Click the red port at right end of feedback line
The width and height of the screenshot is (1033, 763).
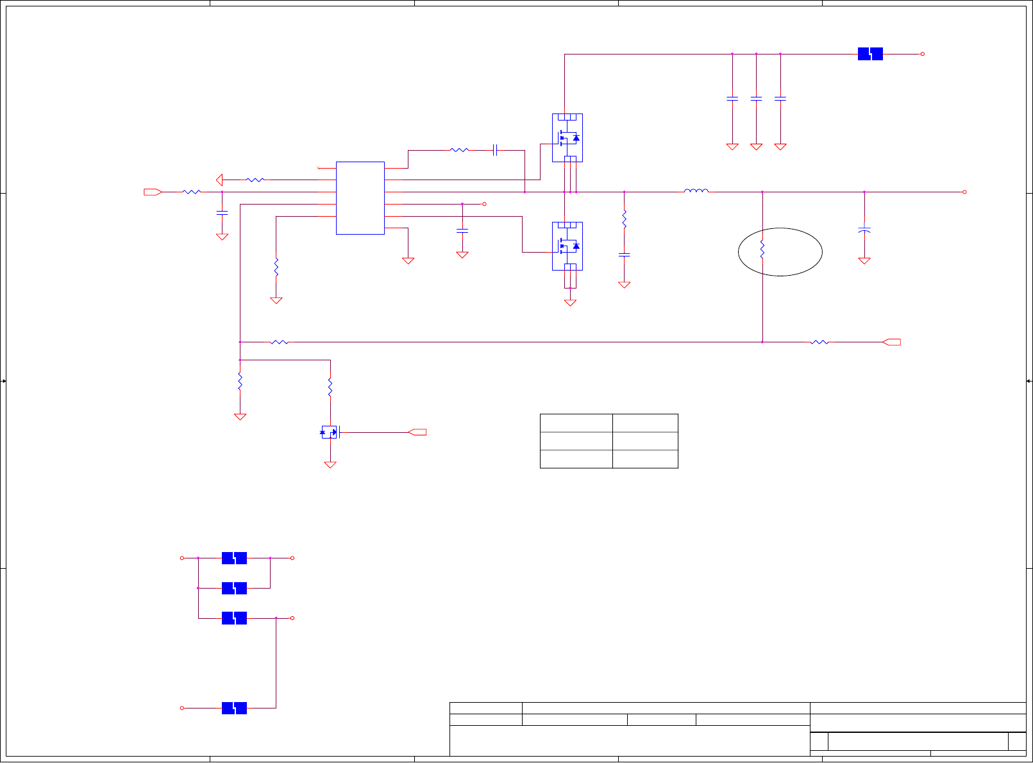pyautogui.click(x=892, y=342)
